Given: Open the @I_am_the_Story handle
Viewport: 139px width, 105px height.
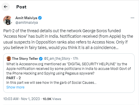Looking at the screenshot, I should pos(57,59).
